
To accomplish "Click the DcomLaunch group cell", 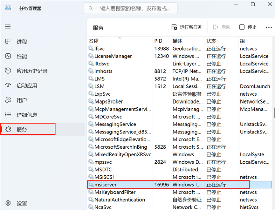I will [255, 86].
